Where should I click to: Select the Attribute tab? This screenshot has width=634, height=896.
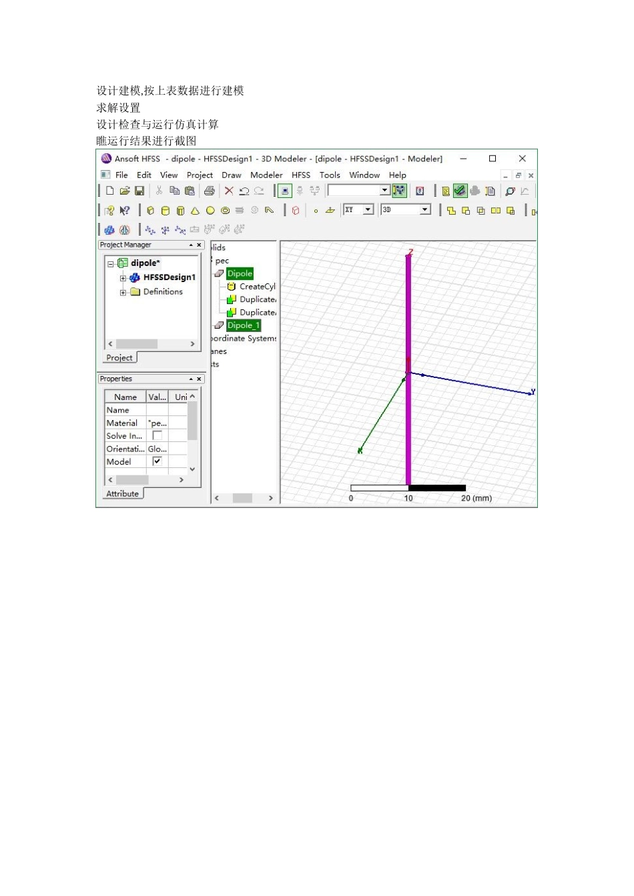tap(123, 493)
